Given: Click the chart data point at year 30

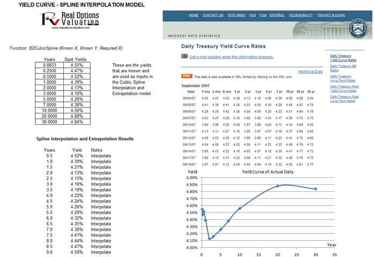Looking at the screenshot, I should [315, 189].
